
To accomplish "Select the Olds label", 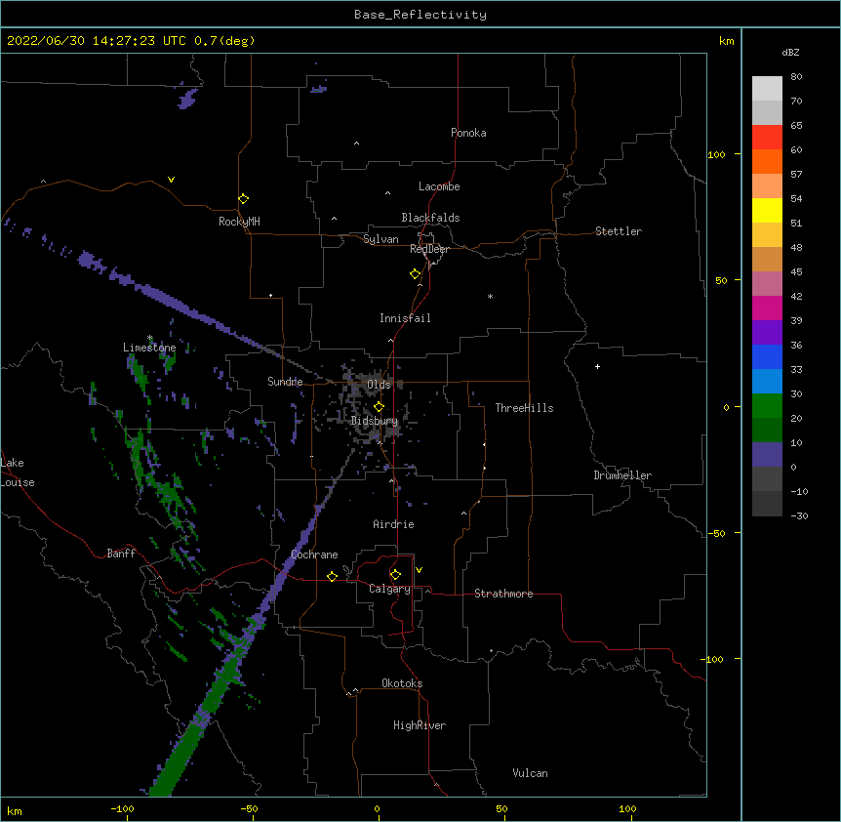I will 379,385.
